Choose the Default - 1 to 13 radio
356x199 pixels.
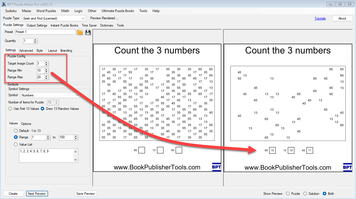(x=16, y=131)
